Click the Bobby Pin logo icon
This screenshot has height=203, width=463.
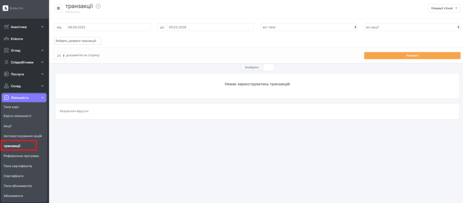6,8
